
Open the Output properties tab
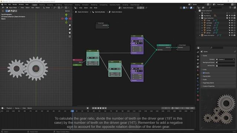pyautogui.click(x=198, y=60)
